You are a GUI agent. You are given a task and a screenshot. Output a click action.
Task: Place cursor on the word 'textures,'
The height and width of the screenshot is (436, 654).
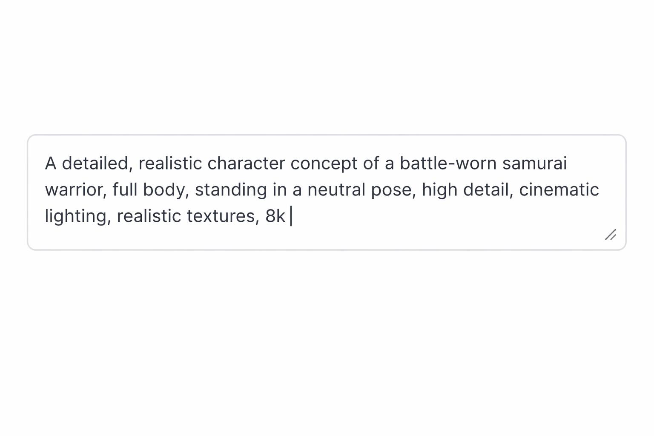(x=223, y=216)
